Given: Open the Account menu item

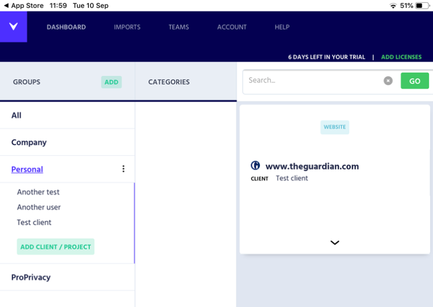Looking at the screenshot, I should pos(232,27).
